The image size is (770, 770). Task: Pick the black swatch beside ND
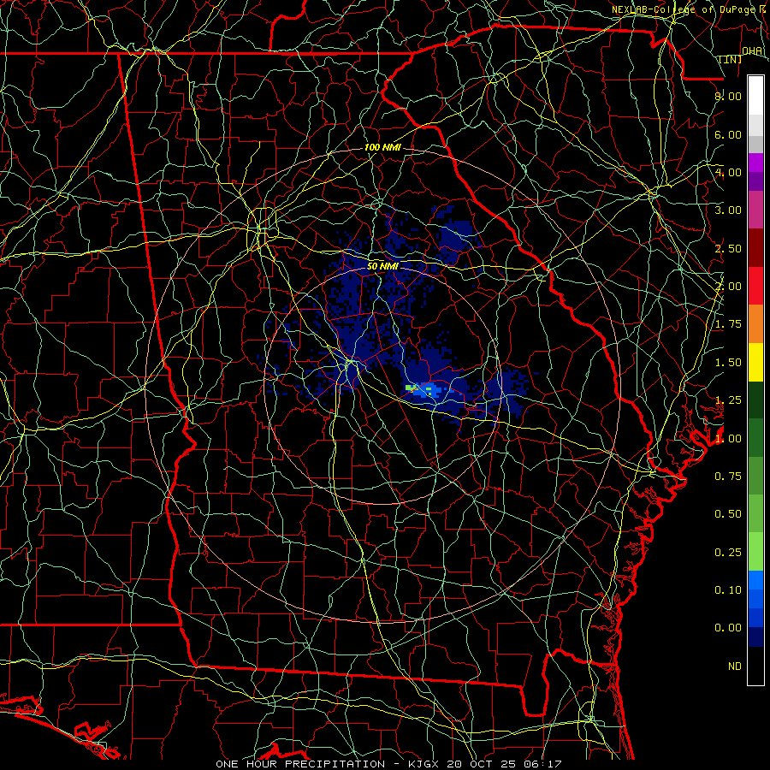click(755, 666)
